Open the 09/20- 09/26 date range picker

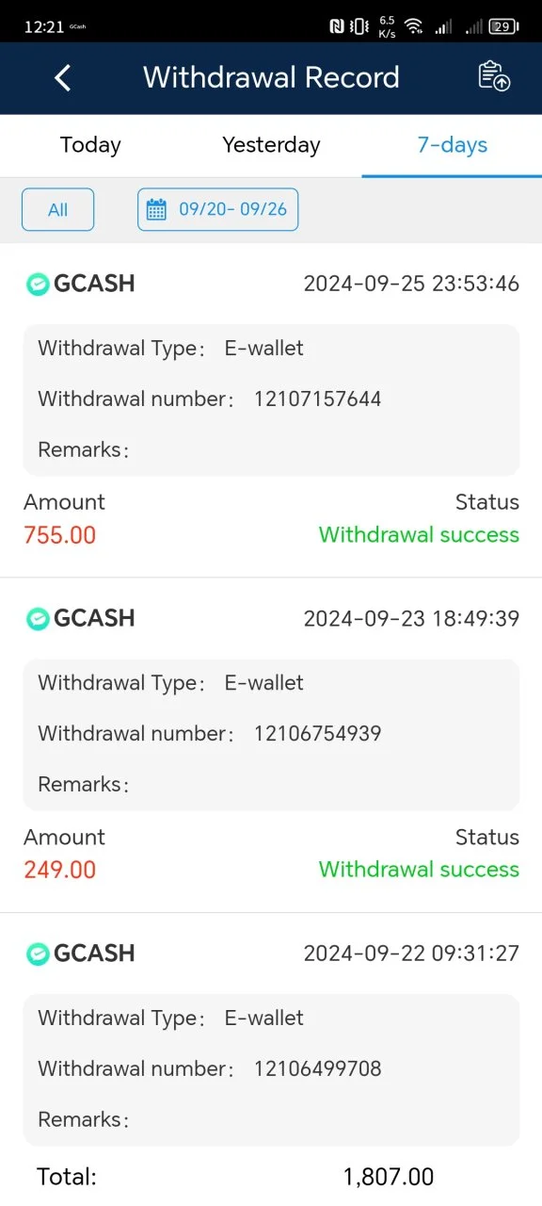point(218,209)
